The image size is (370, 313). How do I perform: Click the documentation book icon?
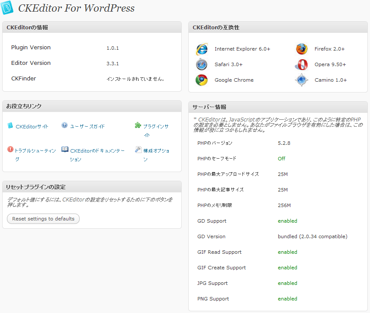click(x=65, y=149)
